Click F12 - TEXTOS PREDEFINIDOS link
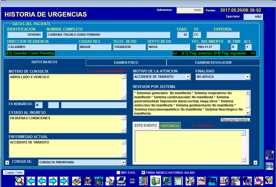Viewport: 276px width, 187px height. click(107, 71)
